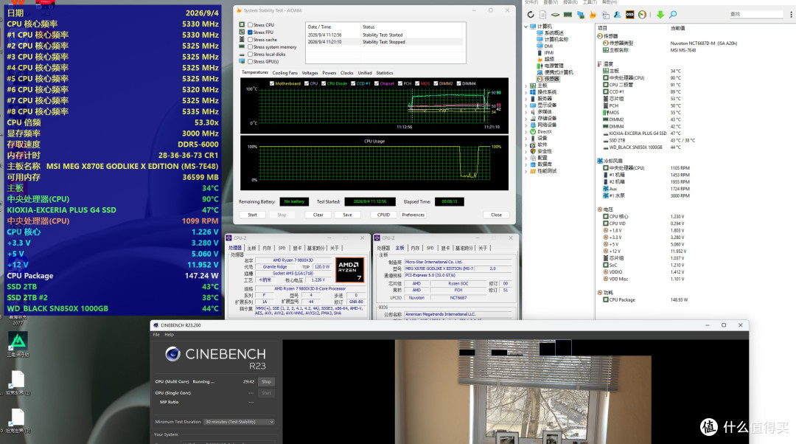Open Cinebench Help menu

coord(169,334)
